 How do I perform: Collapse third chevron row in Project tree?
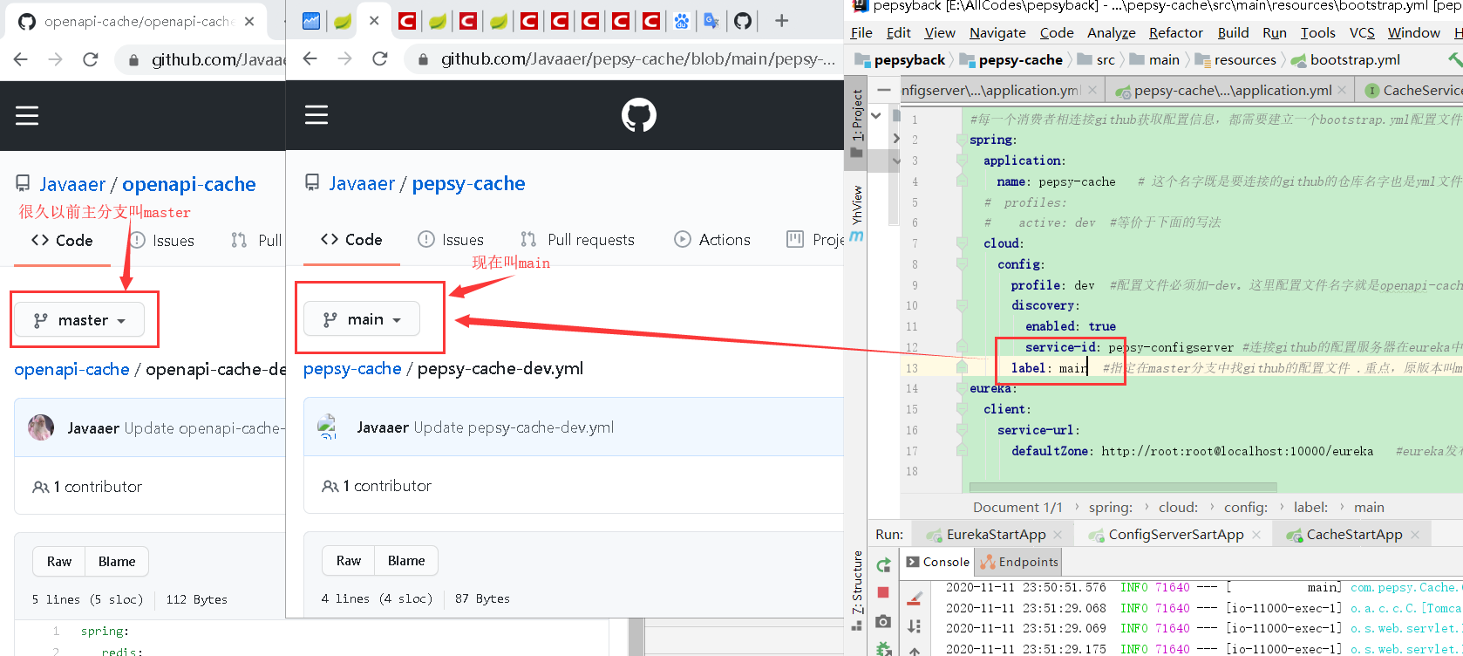click(x=895, y=161)
